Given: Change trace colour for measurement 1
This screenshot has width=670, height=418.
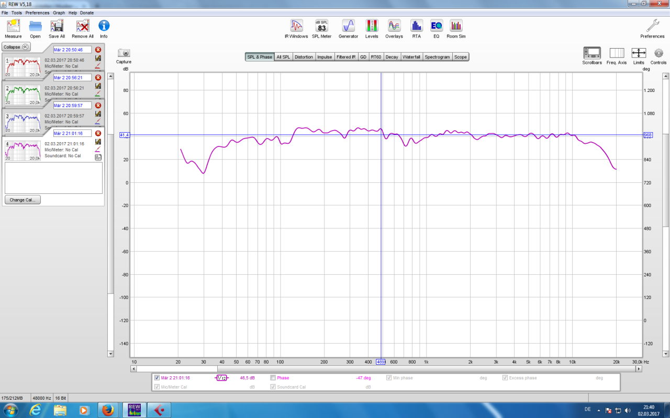Looking at the screenshot, I should click(x=98, y=66).
